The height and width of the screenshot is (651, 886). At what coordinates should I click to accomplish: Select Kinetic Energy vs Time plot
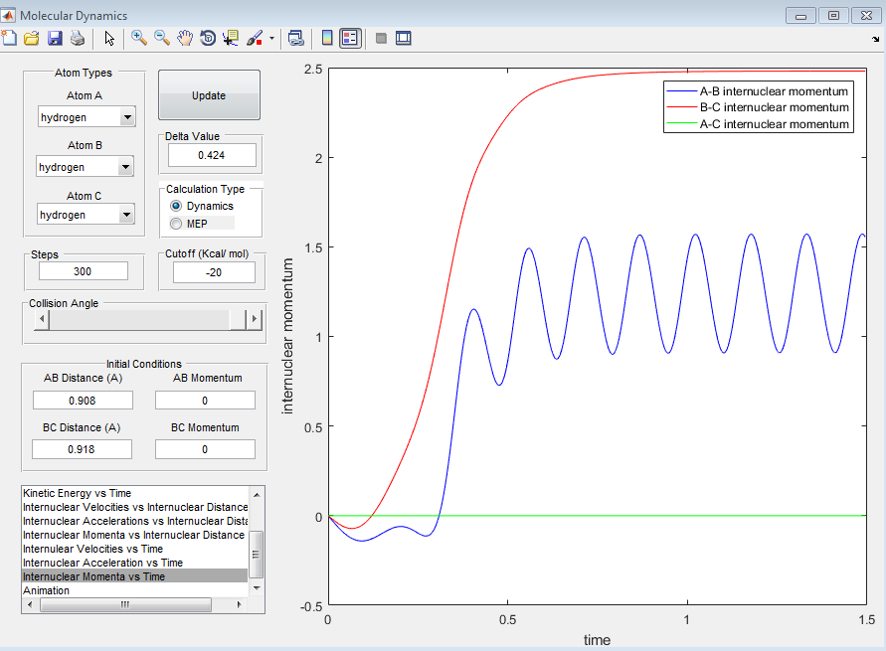pyautogui.click(x=77, y=493)
